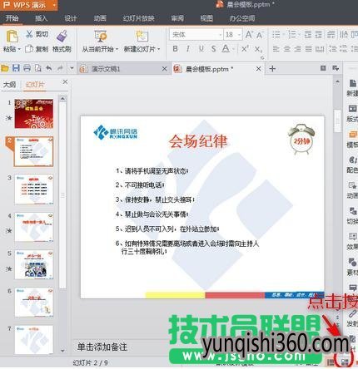Open the font name 宋体 dropdown
The width and height of the screenshot is (358, 369).
click(221, 35)
